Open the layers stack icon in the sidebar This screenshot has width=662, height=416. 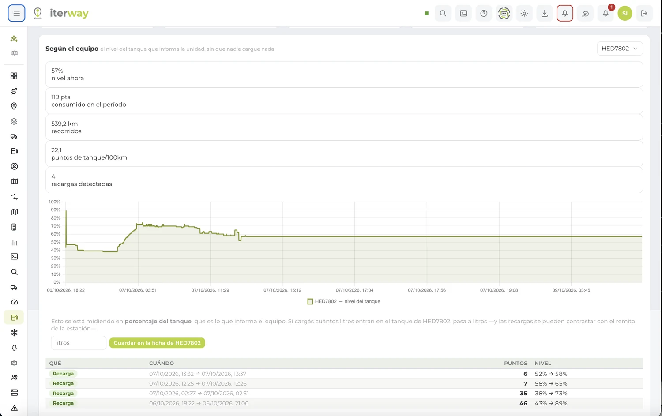14,121
